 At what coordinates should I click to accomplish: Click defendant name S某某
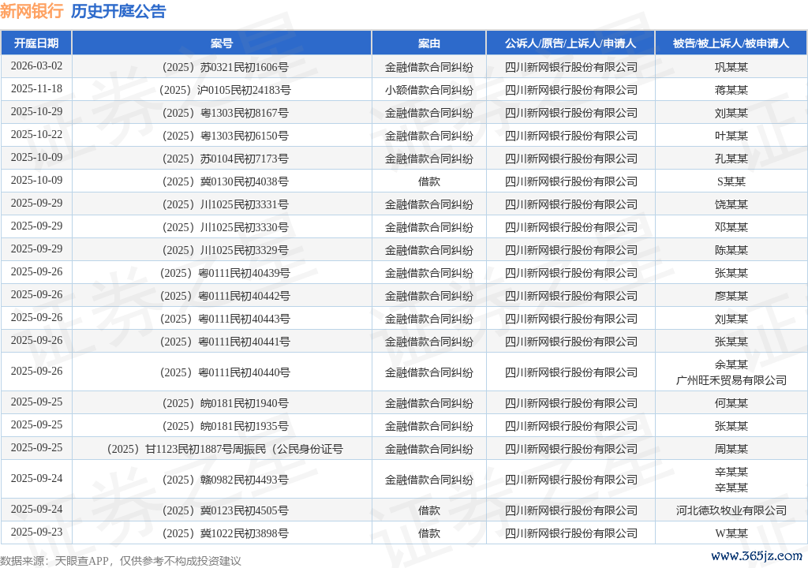pos(731,181)
